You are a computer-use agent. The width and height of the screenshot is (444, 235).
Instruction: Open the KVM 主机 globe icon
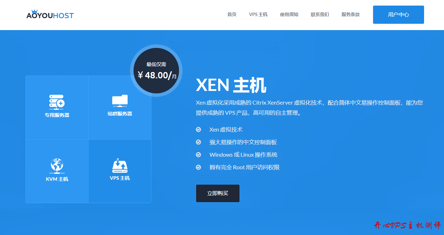[x=57, y=166]
